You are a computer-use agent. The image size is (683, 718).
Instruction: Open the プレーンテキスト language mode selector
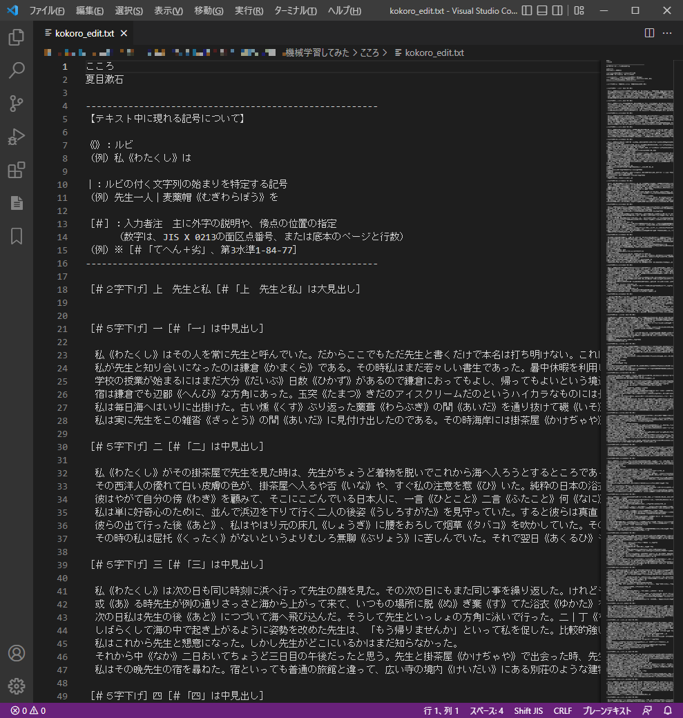coord(606,710)
